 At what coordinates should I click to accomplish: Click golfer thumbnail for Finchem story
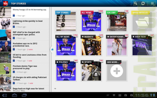pyautogui.click(x=5, y=69)
